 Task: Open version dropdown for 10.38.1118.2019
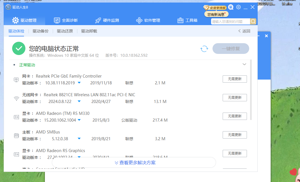79,83
